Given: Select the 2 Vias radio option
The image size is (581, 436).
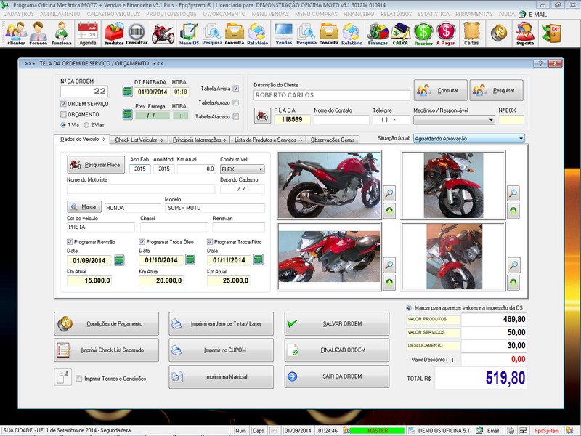Looking at the screenshot, I should [87, 125].
